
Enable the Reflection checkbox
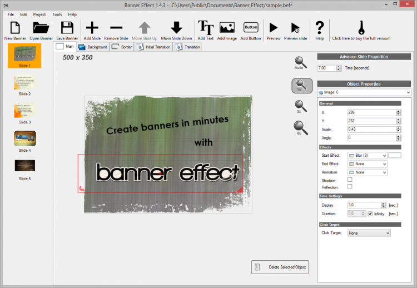click(350, 187)
